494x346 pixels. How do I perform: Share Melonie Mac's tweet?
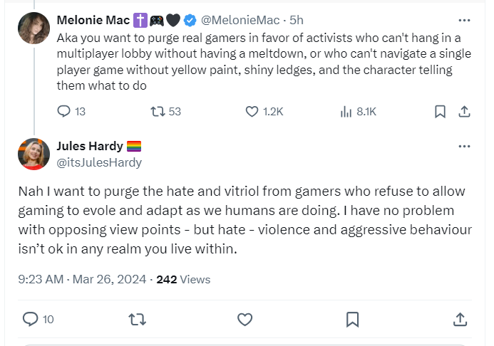click(463, 111)
